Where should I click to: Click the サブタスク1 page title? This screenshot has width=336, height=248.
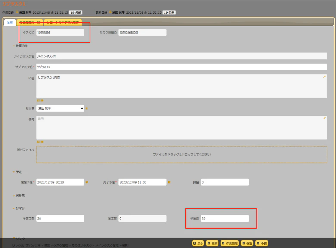tap(14, 4)
